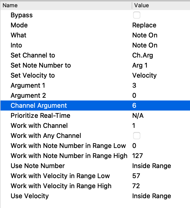Click the Argument 1 value field
This screenshot has height=208, width=190.
click(134, 86)
